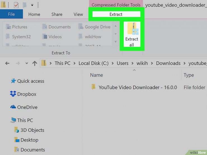The width and height of the screenshot is (207, 155).
Task: Choose System32 as extract destination
Action: click(18, 37)
